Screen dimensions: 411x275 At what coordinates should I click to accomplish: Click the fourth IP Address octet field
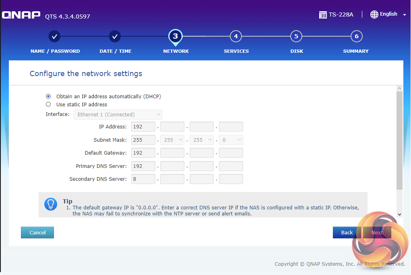coord(231,126)
